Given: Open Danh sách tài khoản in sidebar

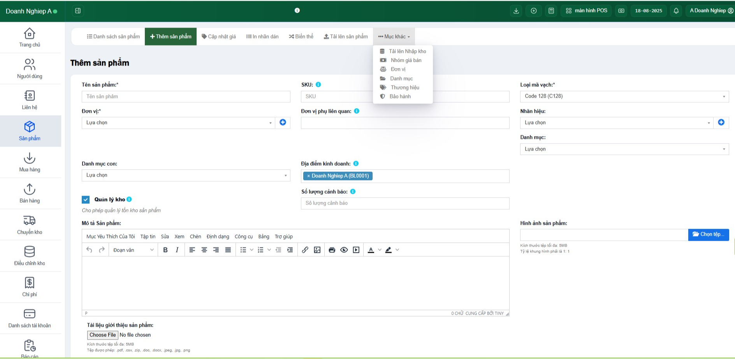Looking at the screenshot, I should pos(30,318).
